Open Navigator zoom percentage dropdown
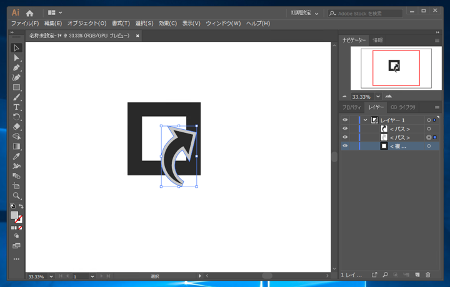The width and height of the screenshot is (450, 287). click(x=378, y=97)
